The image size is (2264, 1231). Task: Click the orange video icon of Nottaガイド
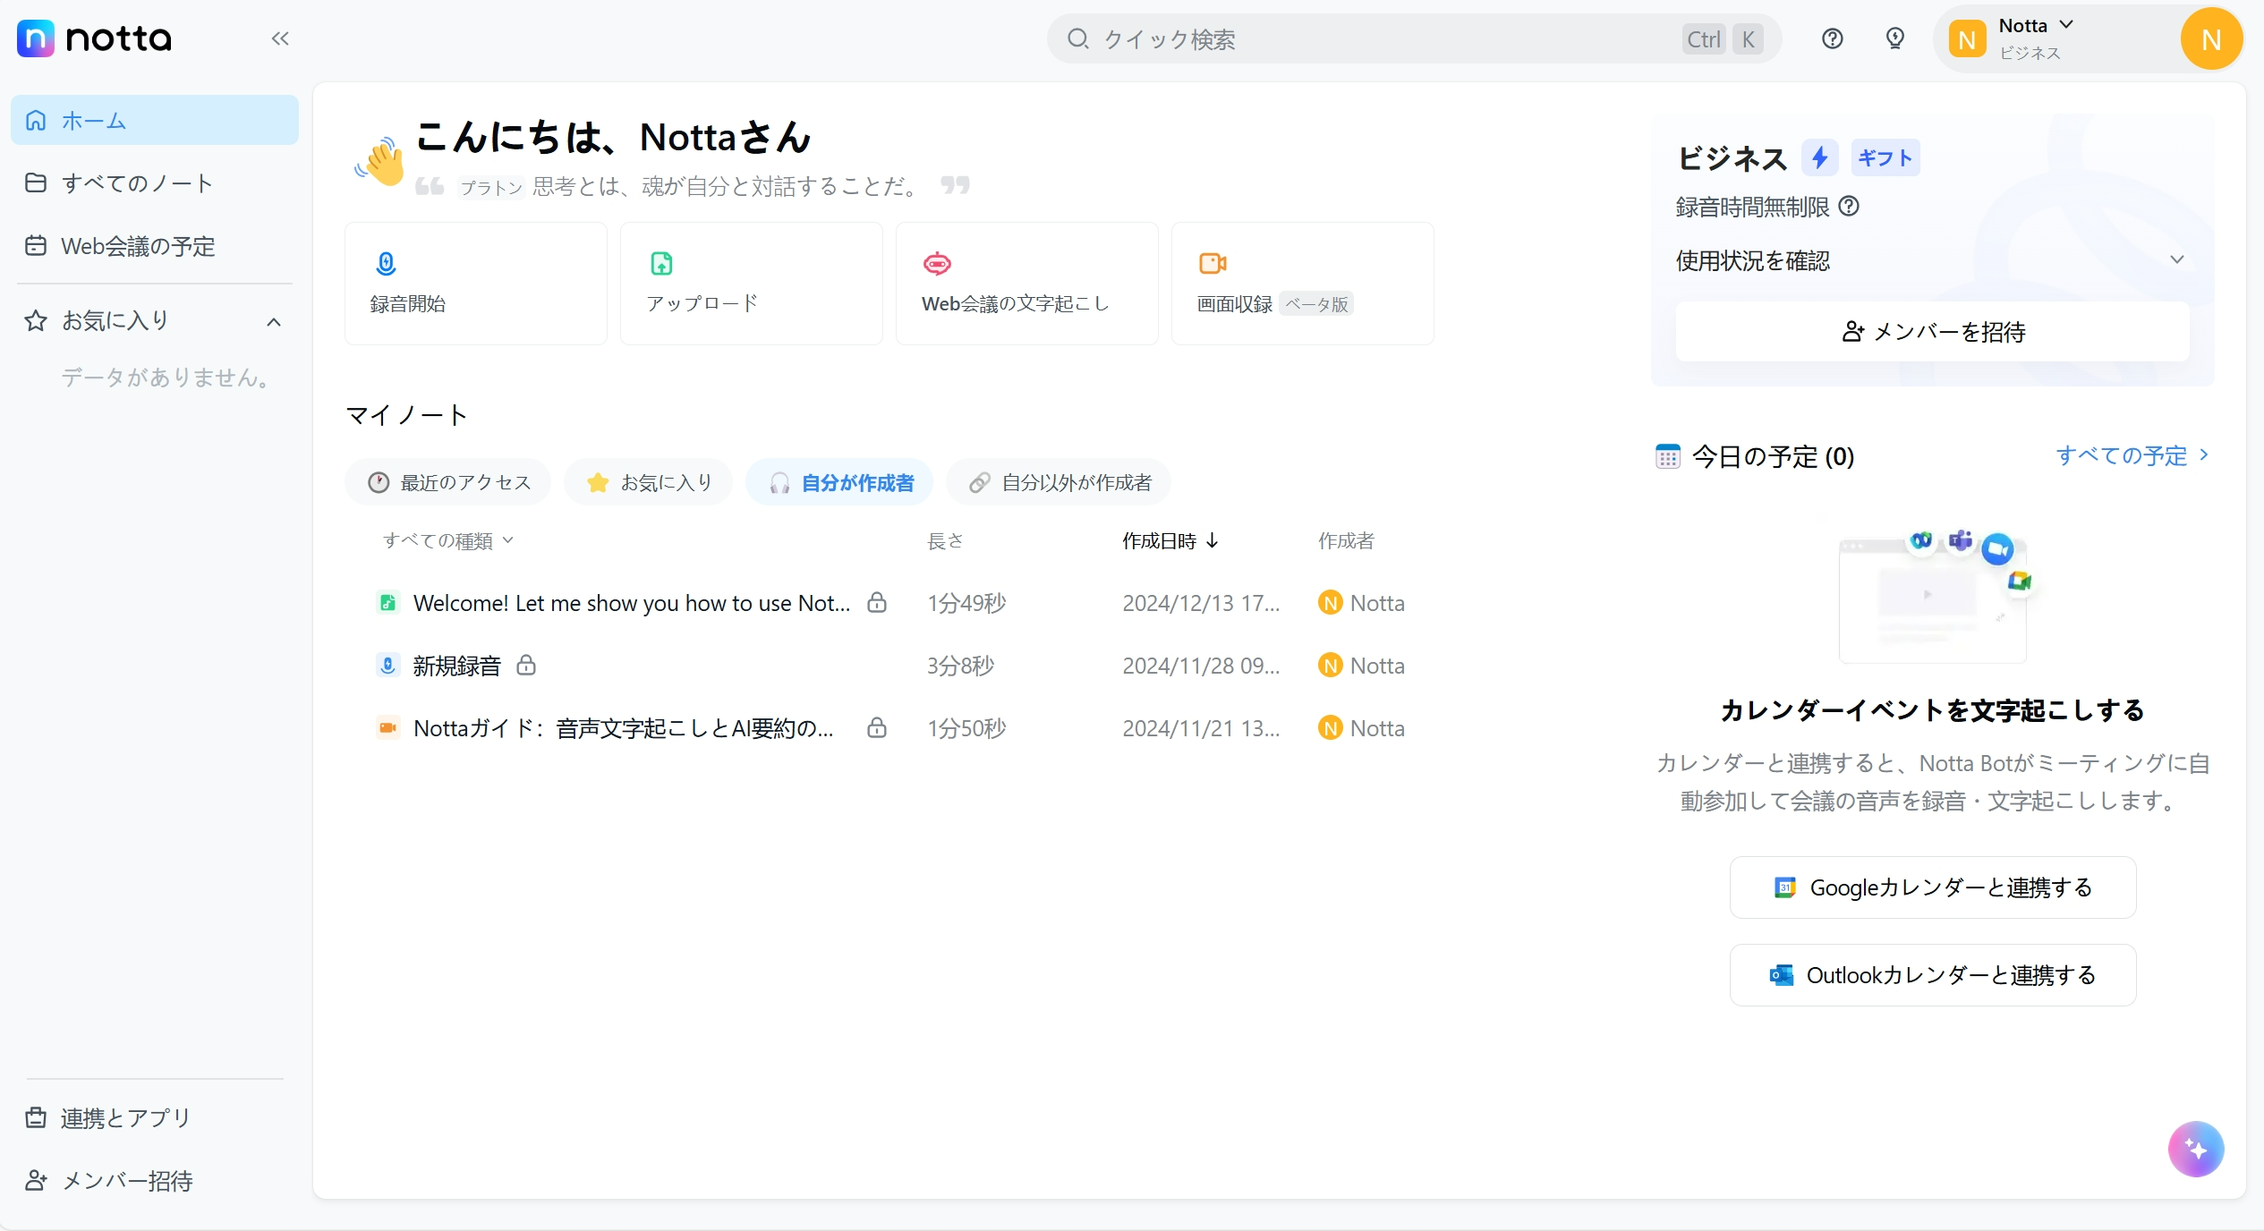click(x=387, y=728)
